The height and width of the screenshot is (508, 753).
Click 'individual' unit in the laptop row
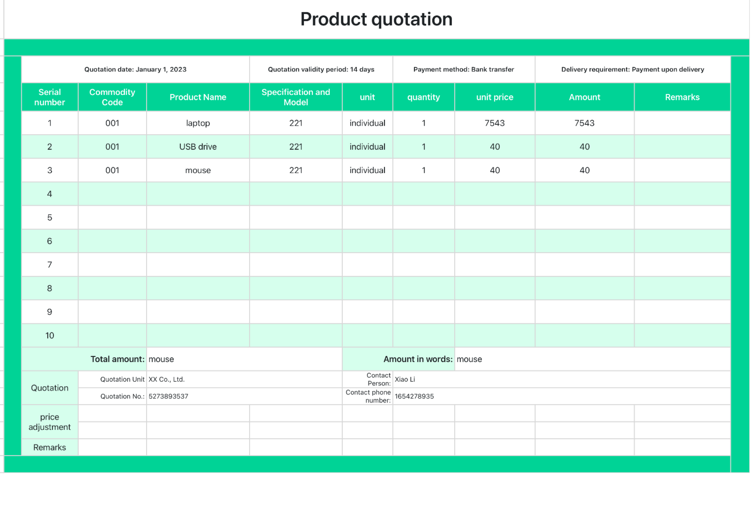[367, 123]
